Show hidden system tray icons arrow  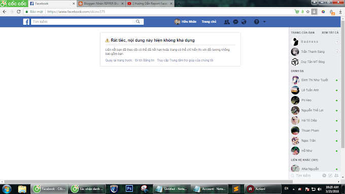[x=294, y=189]
